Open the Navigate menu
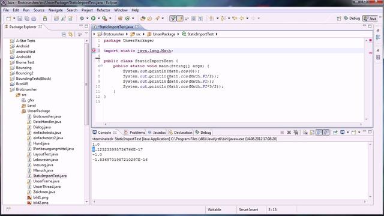The width and height of the screenshot is (384, 216). [x=56, y=10]
